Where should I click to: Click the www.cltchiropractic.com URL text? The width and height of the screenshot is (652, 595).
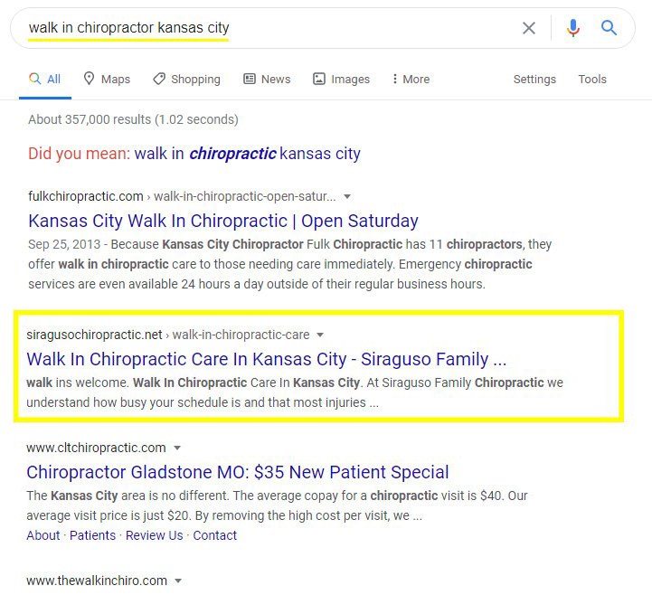(x=96, y=448)
